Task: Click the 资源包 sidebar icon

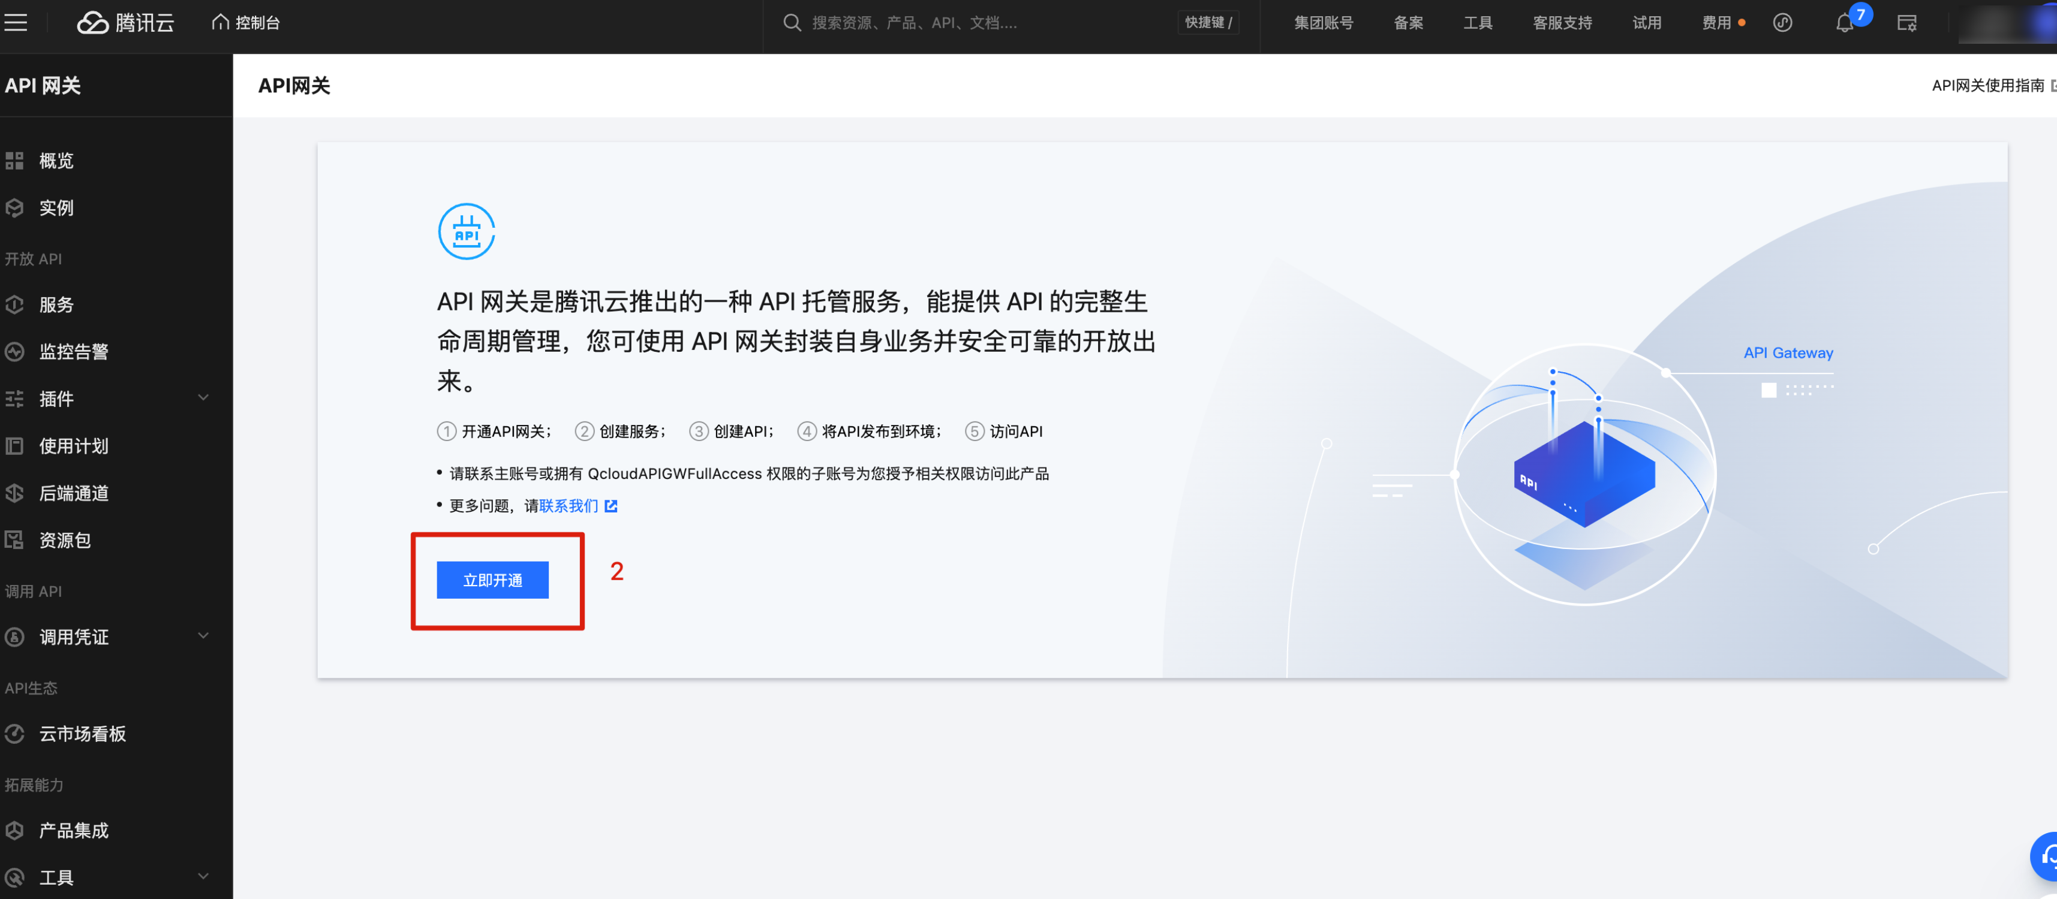Action: [x=14, y=539]
